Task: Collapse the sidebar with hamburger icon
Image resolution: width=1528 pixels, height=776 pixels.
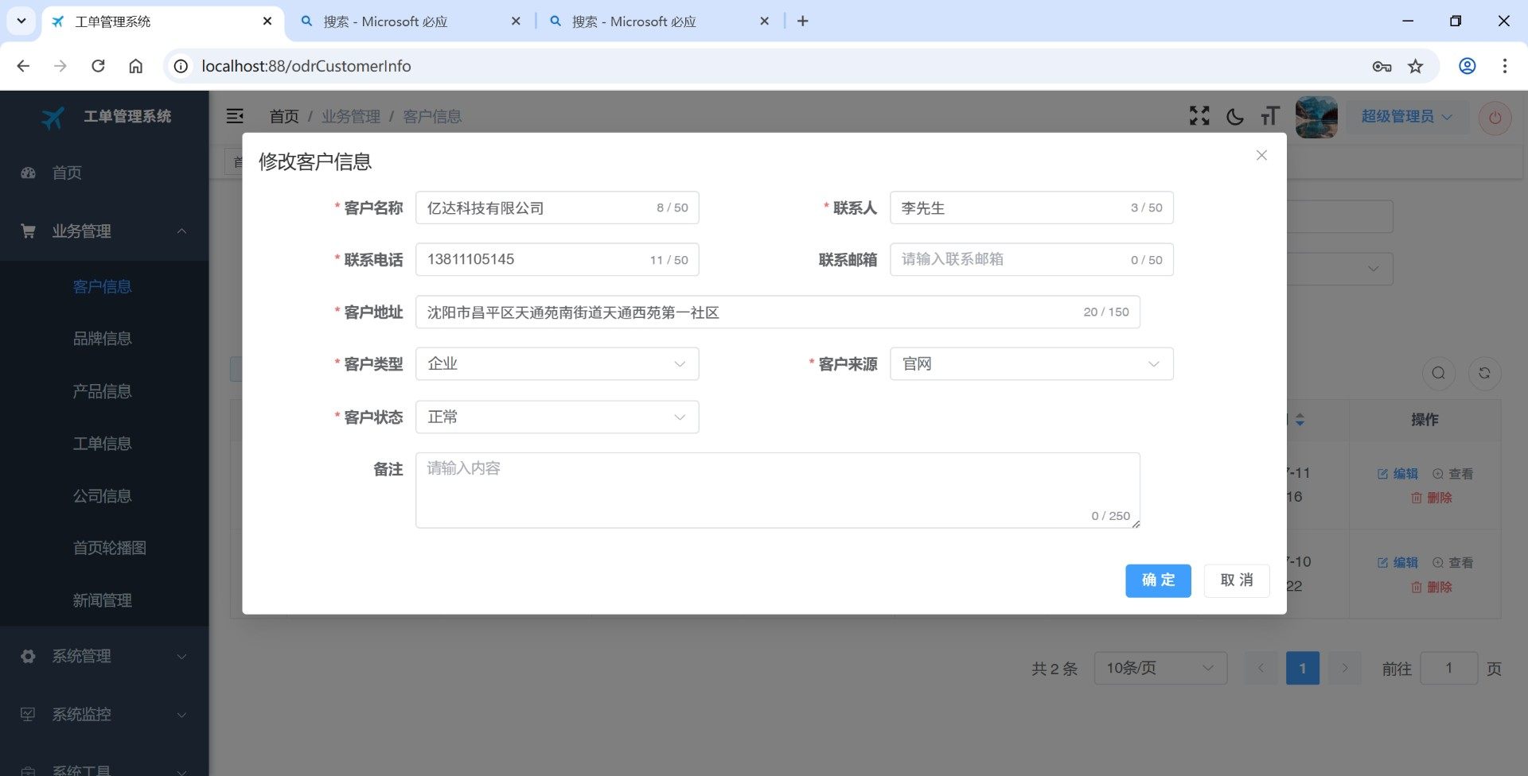Action: click(235, 116)
